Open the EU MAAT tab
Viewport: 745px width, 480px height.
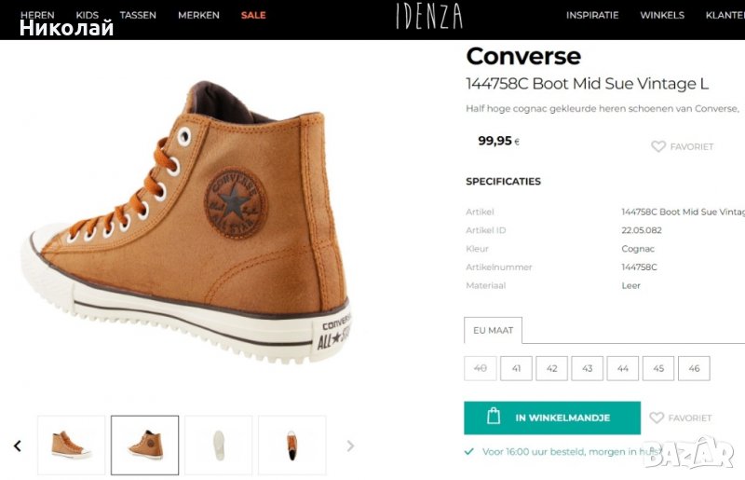[x=494, y=331]
